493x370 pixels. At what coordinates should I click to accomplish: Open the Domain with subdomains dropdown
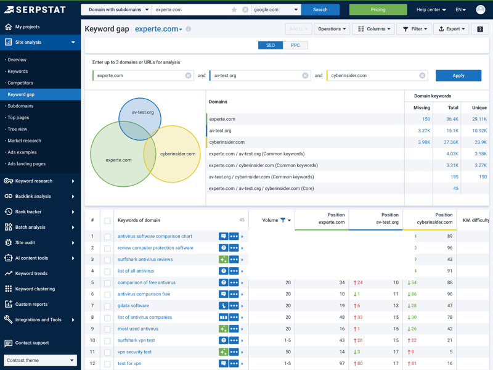point(118,10)
